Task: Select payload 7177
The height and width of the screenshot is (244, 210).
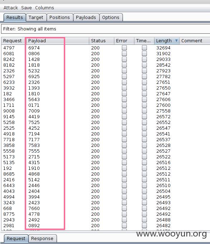Action: pos(34,140)
